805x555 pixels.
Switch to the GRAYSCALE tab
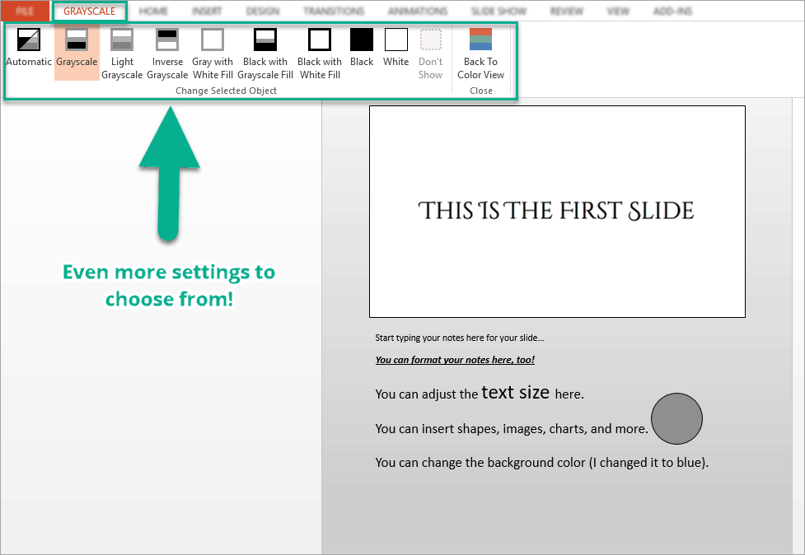click(89, 11)
